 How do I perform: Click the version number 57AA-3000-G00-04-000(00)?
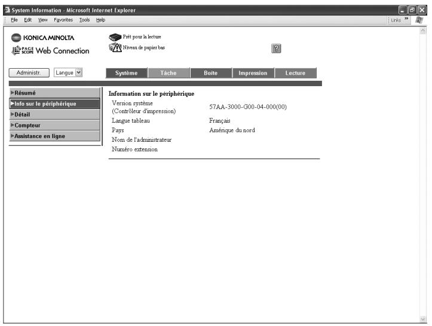[x=248, y=106]
